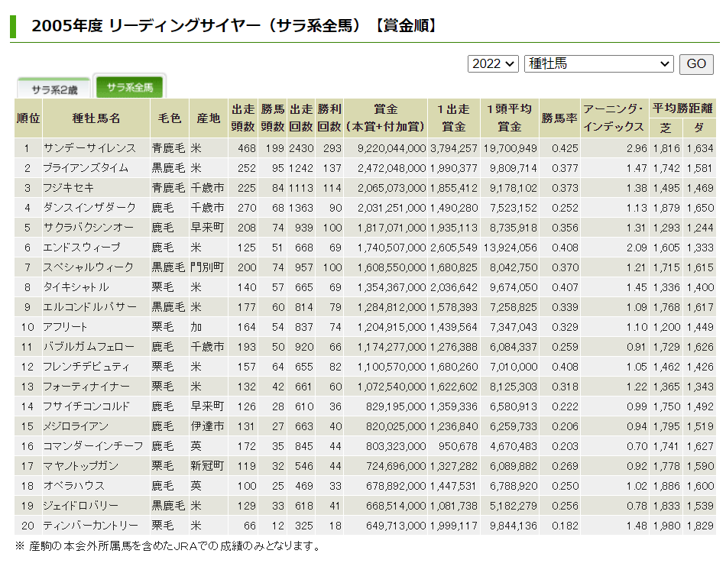The image size is (726, 573).
Task: Click origin cell 加 in アフリート row
Action: tap(196, 327)
